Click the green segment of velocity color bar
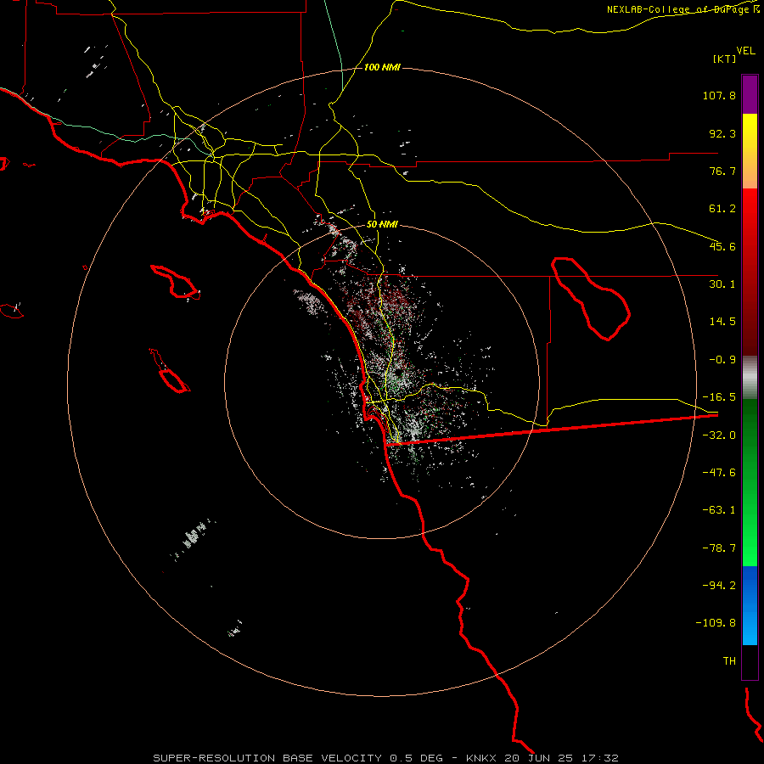The width and height of the screenshot is (764, 764). point(750,482)
